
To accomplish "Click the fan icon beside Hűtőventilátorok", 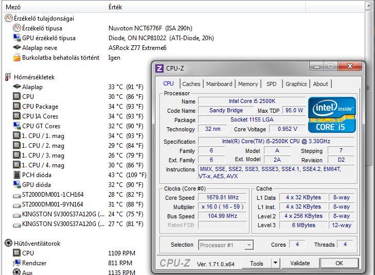I will [x=9, y=243].
